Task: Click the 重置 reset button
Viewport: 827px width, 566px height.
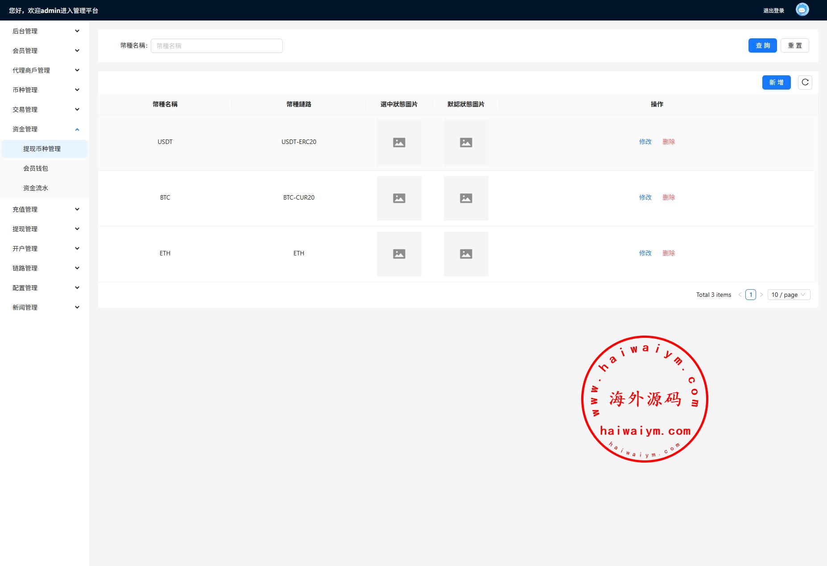Action: [794, 45]
